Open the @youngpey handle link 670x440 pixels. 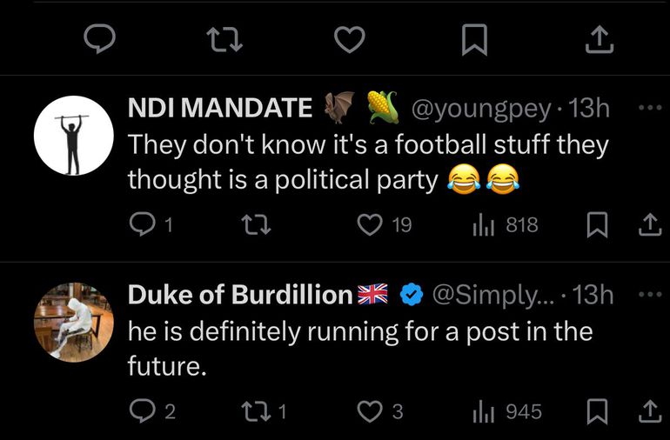(479, 108)
